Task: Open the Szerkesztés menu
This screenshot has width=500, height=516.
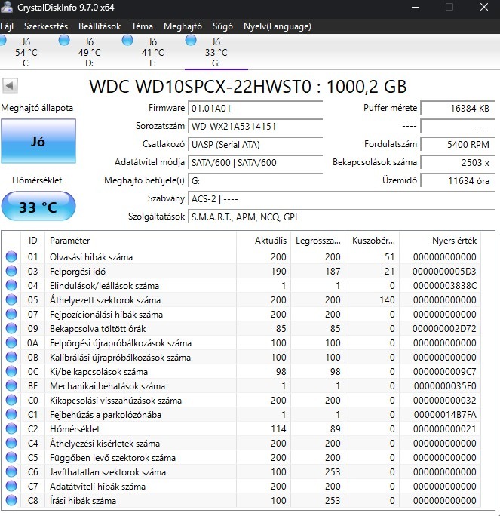Action: 46,26
